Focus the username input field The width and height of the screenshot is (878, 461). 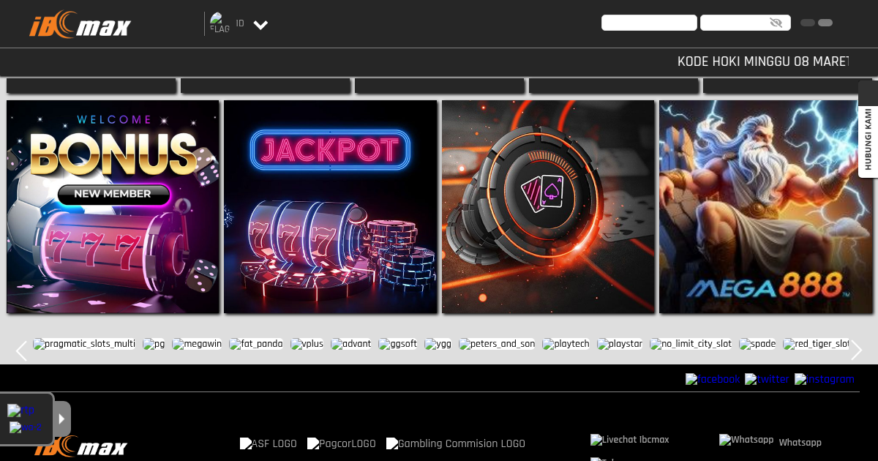click(x=649, y=23)
